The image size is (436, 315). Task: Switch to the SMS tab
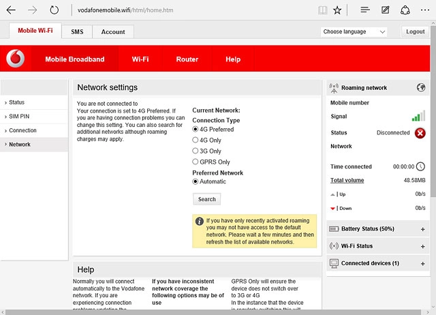click(77, 32)
